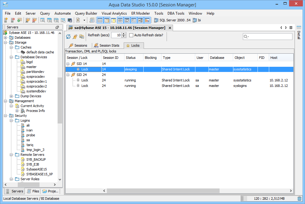The image size is (305, 204).
Task: Click the search input field
Action: tap(268, 37)
